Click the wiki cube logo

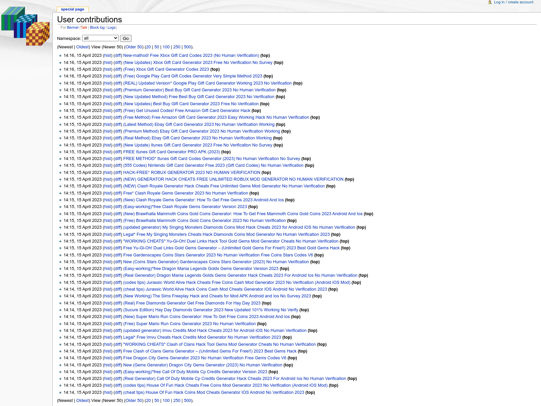tap(26, 26)
